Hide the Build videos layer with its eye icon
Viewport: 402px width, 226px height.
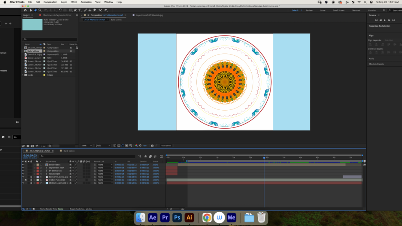click(x=23, y=164)
